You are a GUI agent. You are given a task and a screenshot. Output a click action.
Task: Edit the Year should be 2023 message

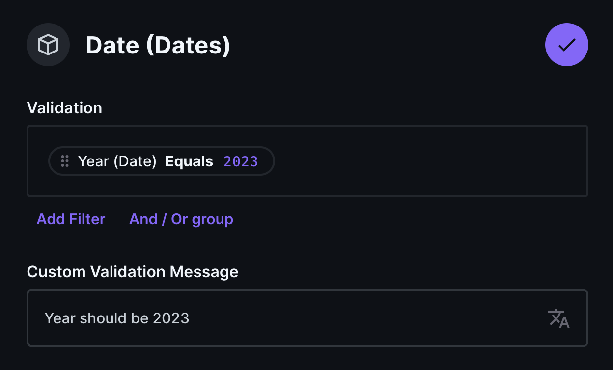click(117, 318)
